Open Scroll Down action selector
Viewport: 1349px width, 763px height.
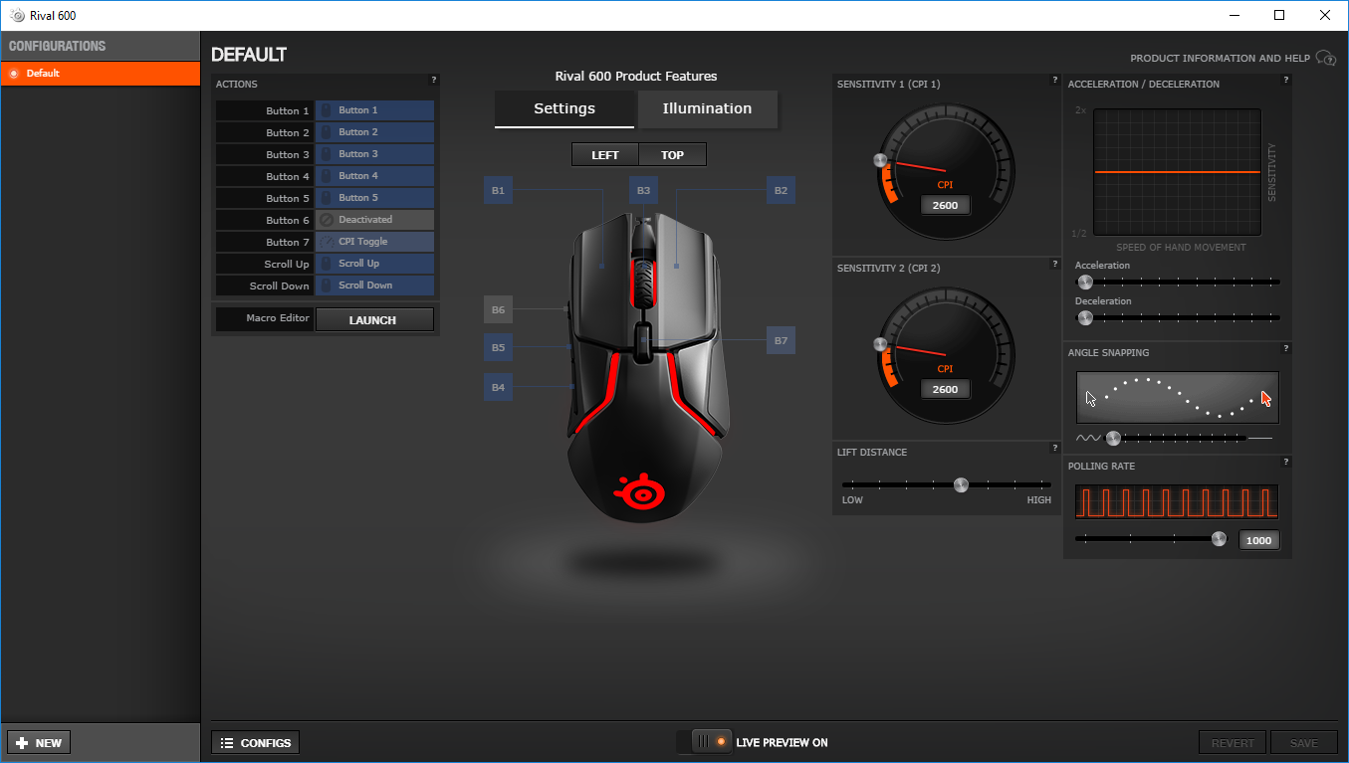click(x=374, y=286)
